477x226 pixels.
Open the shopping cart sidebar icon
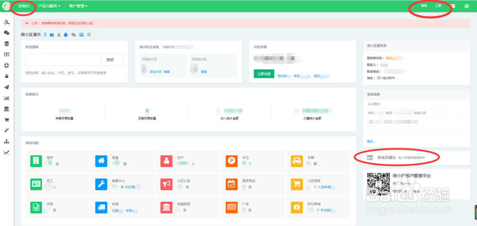(x=6, y=120)
